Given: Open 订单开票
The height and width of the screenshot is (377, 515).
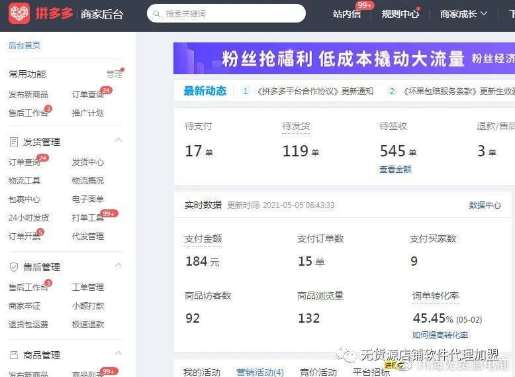Looking at the screenshot, I should click(24, 237).
